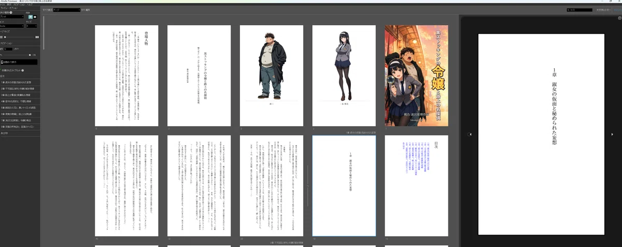This screenshot has height=247, width=622.
Task: Select the 登場人物 page thumbnail
Action: tap(126, 75)
